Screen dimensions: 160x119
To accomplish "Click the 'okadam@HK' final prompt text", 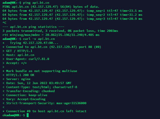I will coord(11,115).
